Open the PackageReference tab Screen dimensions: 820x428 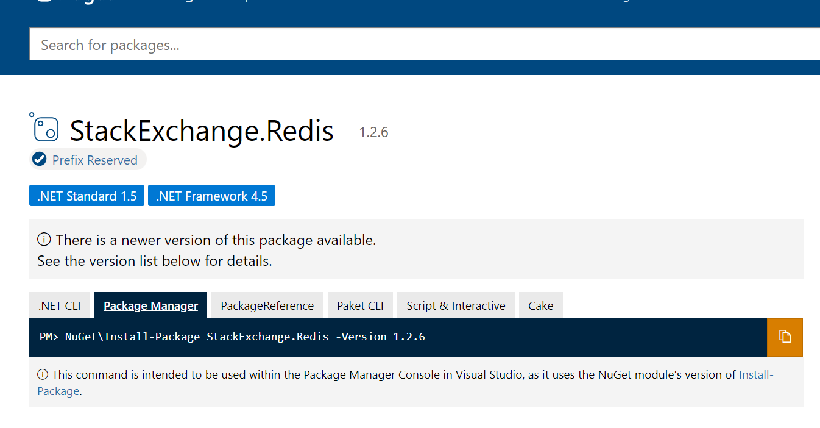(x=267, y=305)
